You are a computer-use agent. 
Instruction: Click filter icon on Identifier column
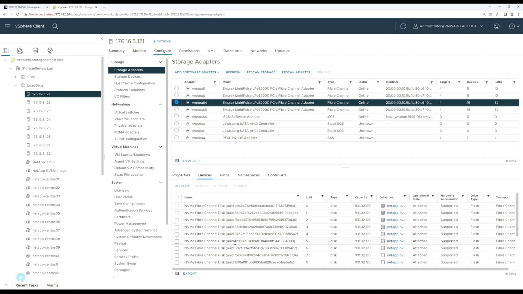(x=431, y=82)
